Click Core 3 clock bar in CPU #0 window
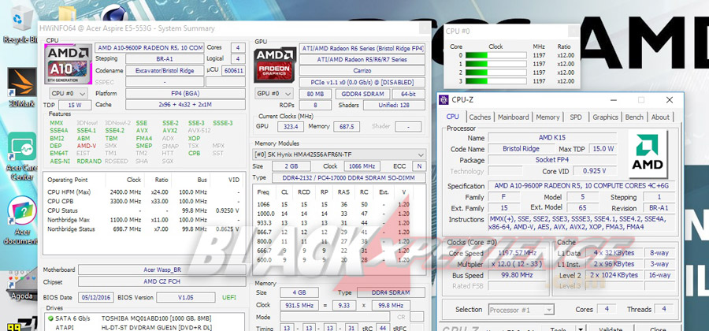 click(x=496, y=81)
